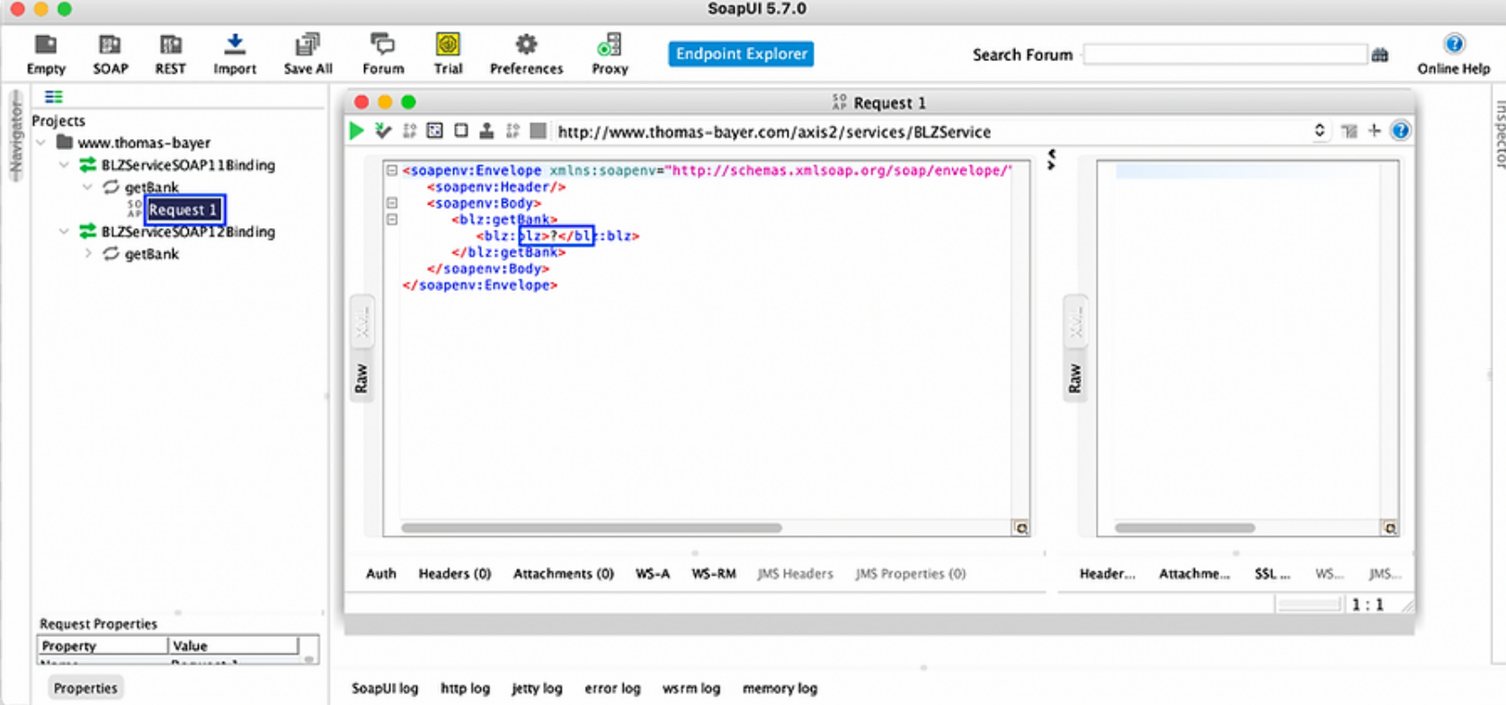Click the split-pane collapse arrows
This screenshot has height=705, width=1506.
pyautogui.click(x=1052, y=160)
